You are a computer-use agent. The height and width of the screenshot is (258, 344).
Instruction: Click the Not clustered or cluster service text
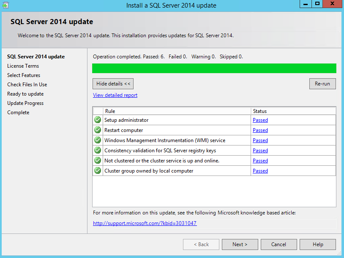coord(162,161)
